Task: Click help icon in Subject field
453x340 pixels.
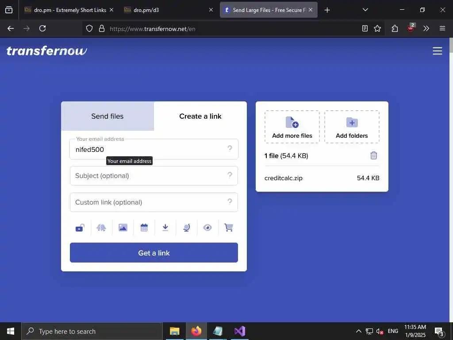Action: pos(230,175)
